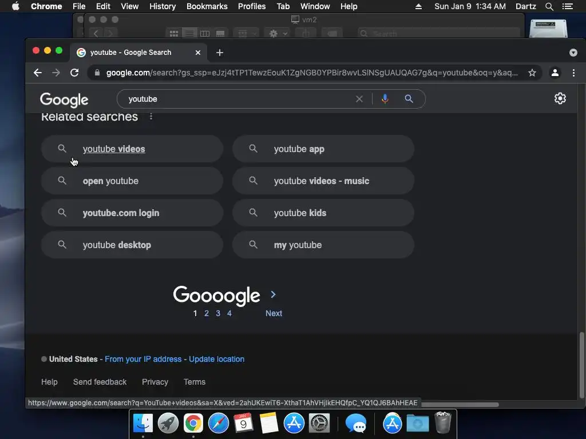Click the Next results link
The width and height of the screenshot is (586, 439).
tap(274, 313)
